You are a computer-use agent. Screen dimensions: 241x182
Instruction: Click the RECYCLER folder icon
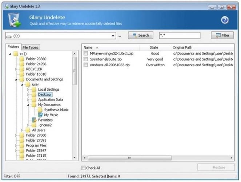pyautogui.click(x=22, y=69)
